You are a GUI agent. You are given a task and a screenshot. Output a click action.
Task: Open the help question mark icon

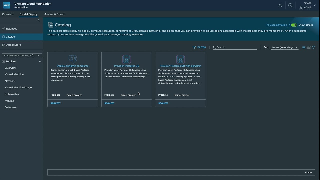click(x=290, y=5)
